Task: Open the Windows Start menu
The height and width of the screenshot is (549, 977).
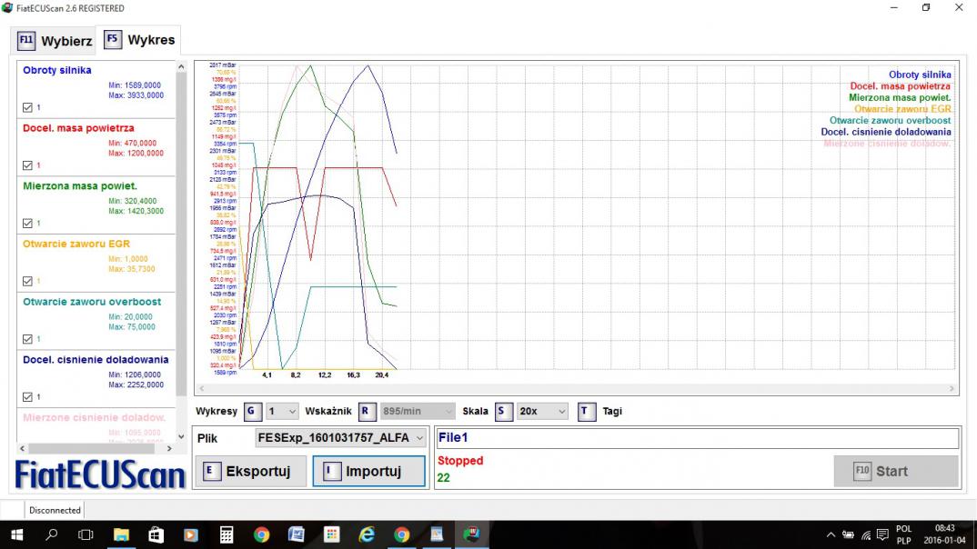Action: (16, 534)
